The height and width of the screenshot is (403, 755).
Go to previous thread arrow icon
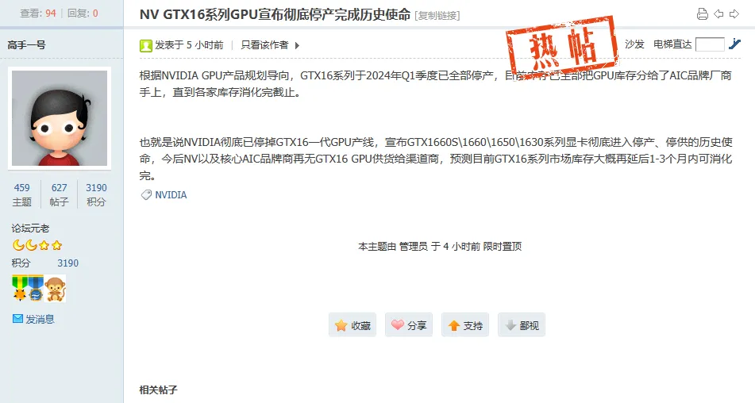718,14
